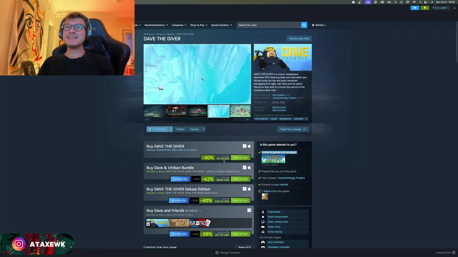Add DAVE THE DIVER base game to cart
Screen dimensions: 458x257
[240, 157]
